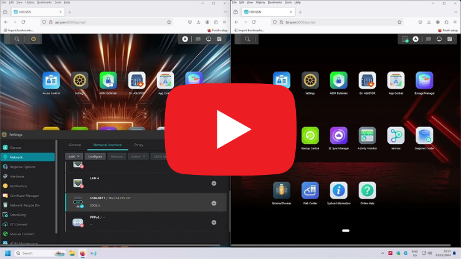The height and width of the screenshot is (259, 461).
Task: Select the ASRYZEN browser tab
Action: 37,12
